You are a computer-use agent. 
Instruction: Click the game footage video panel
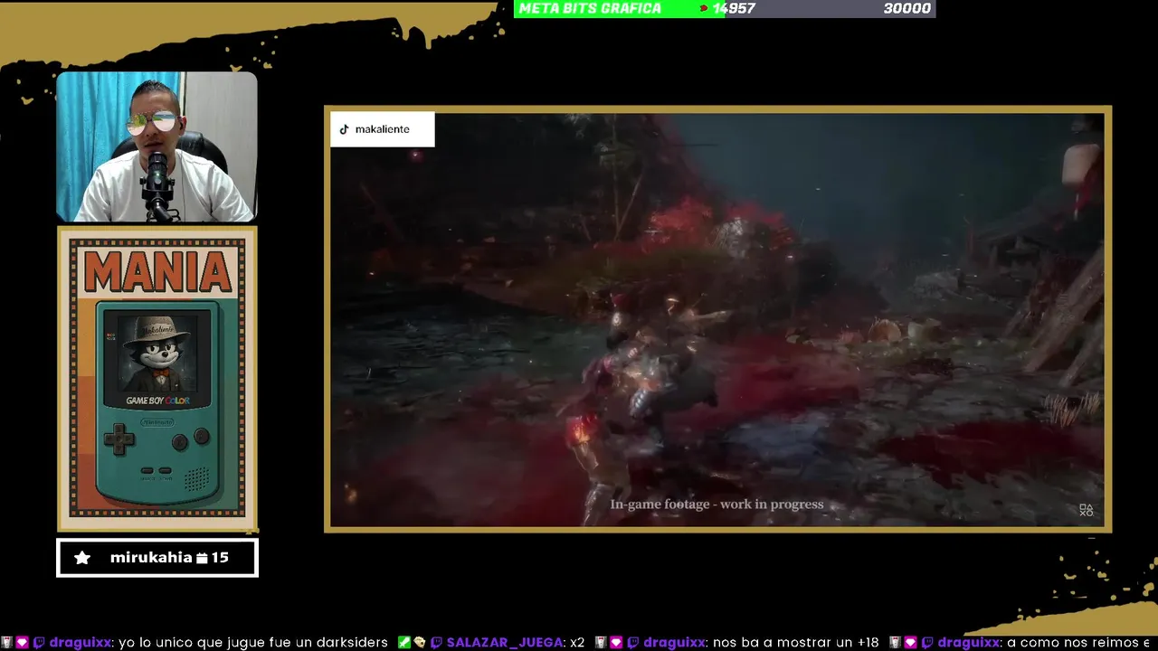717,319
